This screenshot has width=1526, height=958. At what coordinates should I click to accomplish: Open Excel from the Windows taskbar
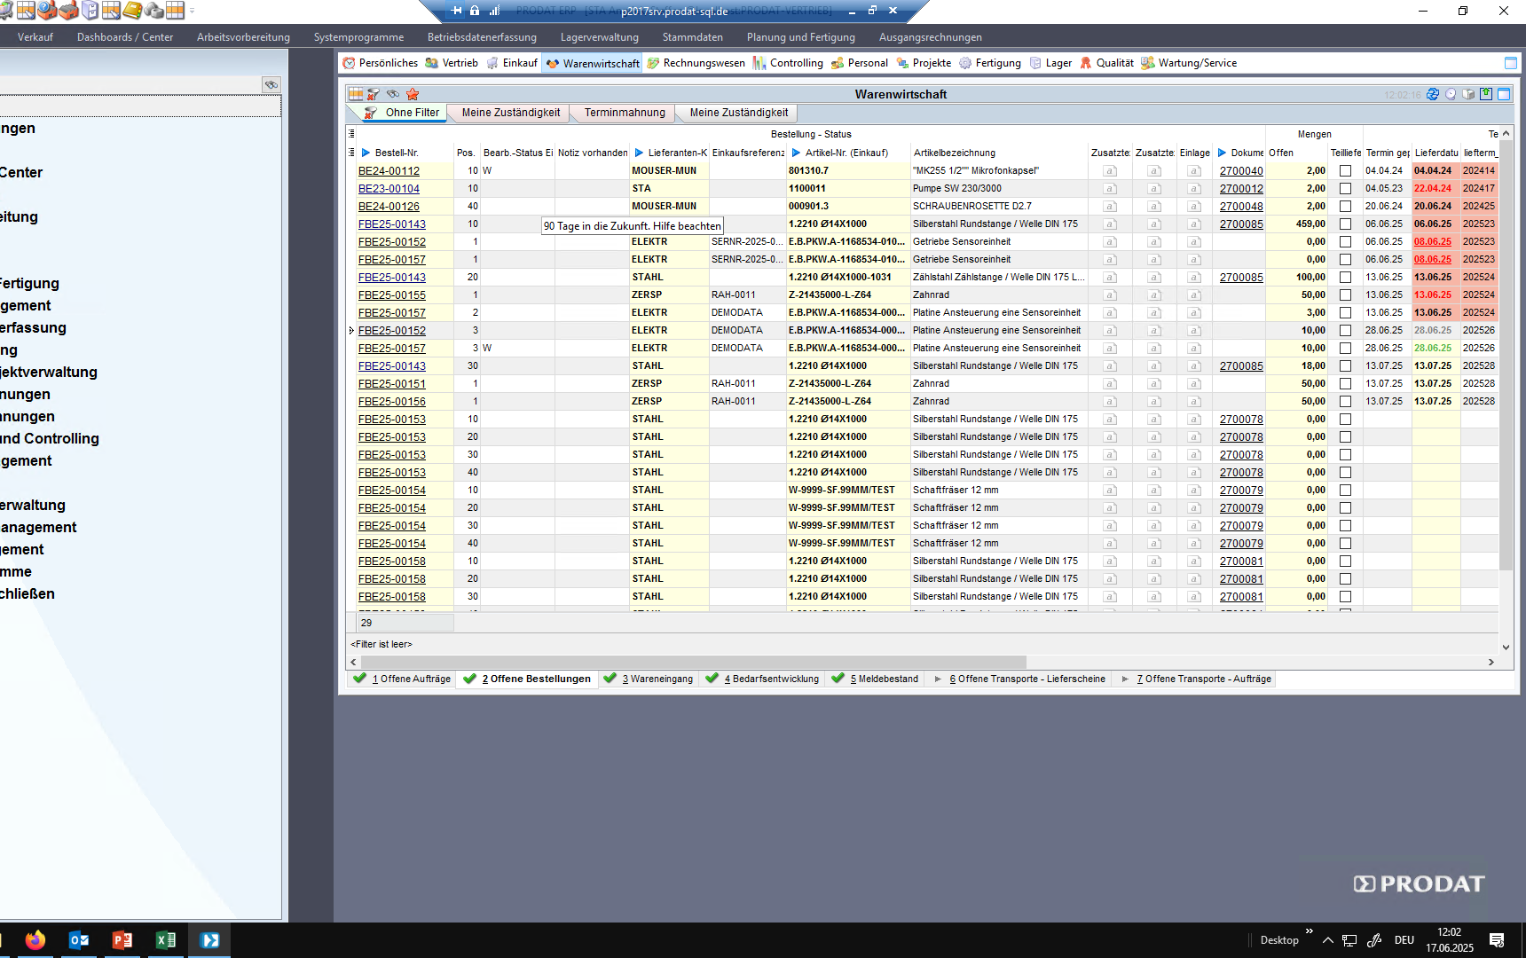(x=165, y=940)
